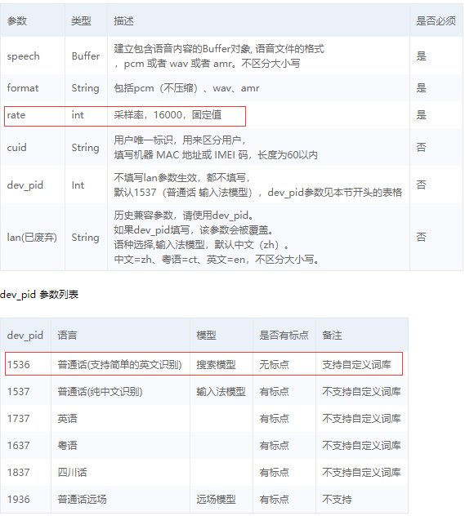The width and height of the screenshot is (465, 516).
Task: Click '历史兼容参数，请使用dev_pid。' text
Action: 184,216
